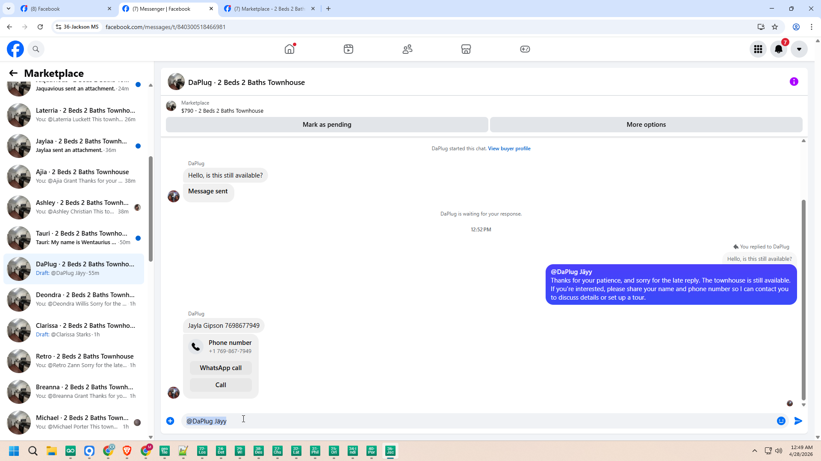Open Retro townhouse conversation

(74, 361)
